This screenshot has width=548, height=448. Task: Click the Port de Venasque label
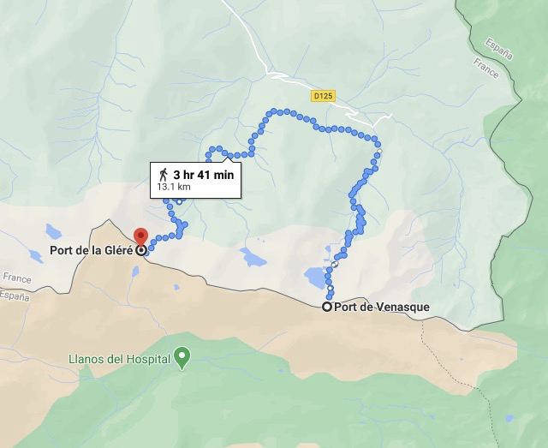[382, 307]
